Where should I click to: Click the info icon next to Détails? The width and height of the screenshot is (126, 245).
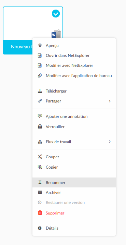coord(40,228)
